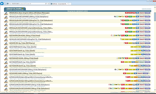The image size is (156, 94).
Task: Open CEFOTAXIM Eberth 0,5g link
Action: coord(23,47)
